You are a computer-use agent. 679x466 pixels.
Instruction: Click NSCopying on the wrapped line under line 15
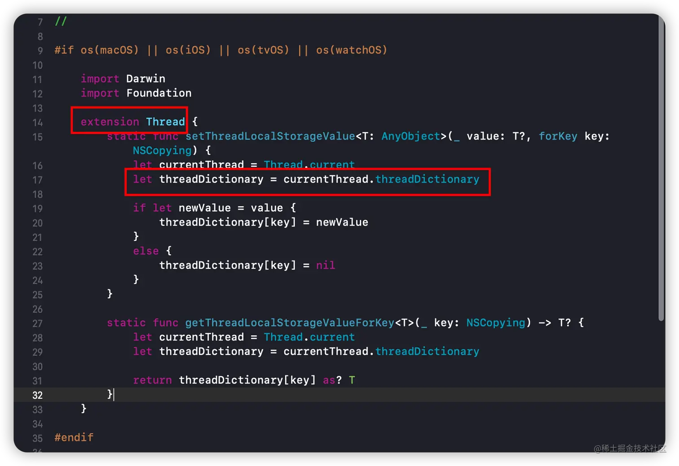pyautogui.click(x=162, y=150)
